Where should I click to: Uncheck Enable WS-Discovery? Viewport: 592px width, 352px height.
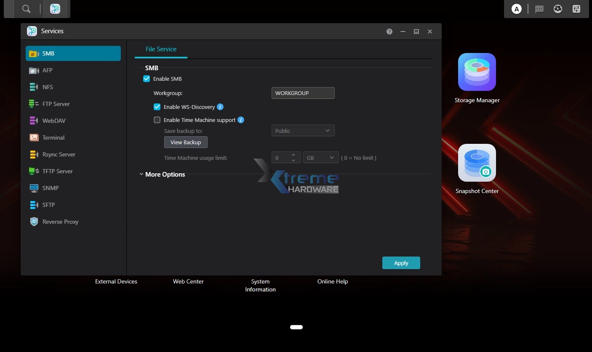(157, 107)
